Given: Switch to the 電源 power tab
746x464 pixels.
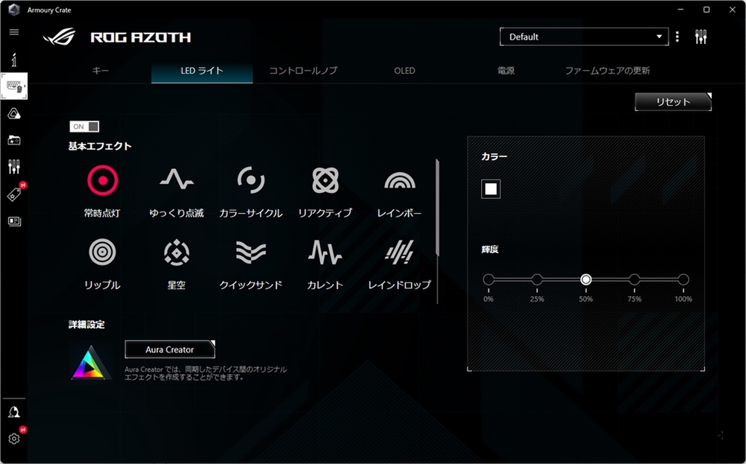Looking at the screenshot, I should click(506, 70).
